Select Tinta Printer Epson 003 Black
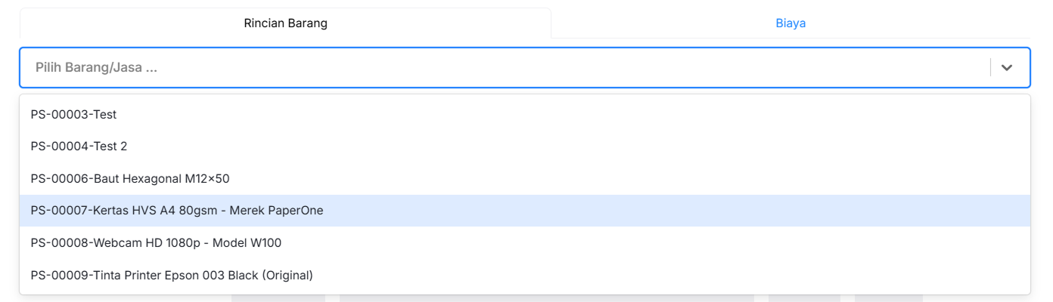The width and height of the screenshot is (1053, 302). (172, 275)
